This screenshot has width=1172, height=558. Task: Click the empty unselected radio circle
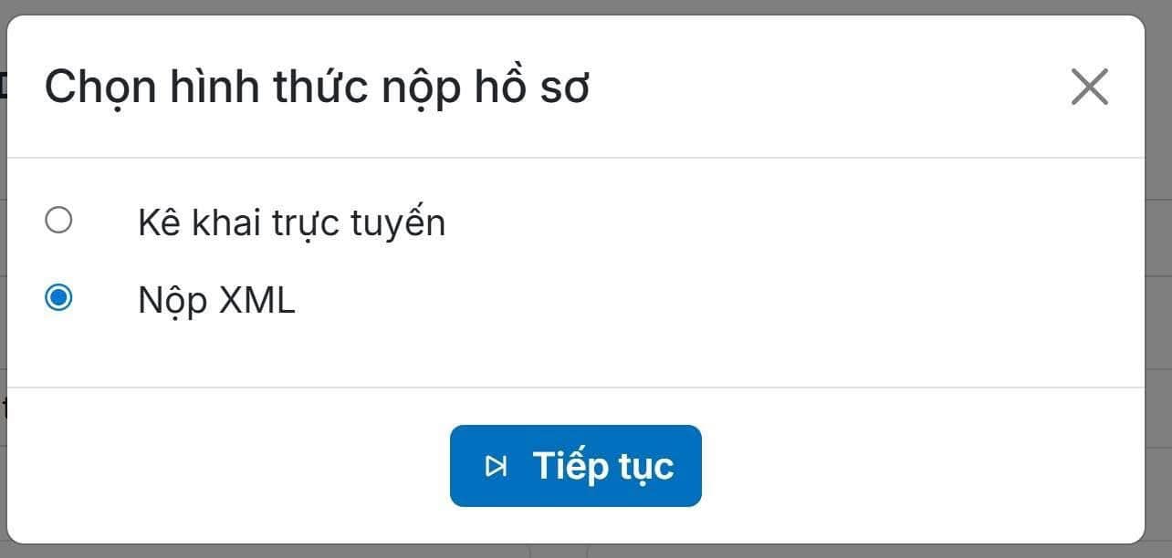click(x=58, y=221)
